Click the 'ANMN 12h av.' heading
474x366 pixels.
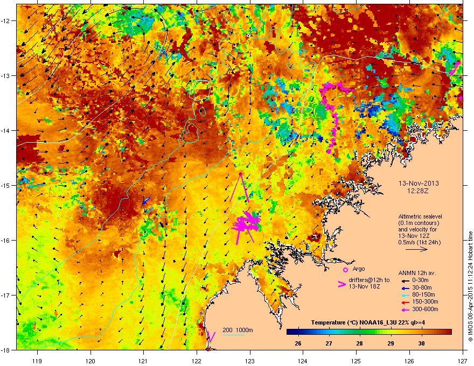tap(417, 273)
